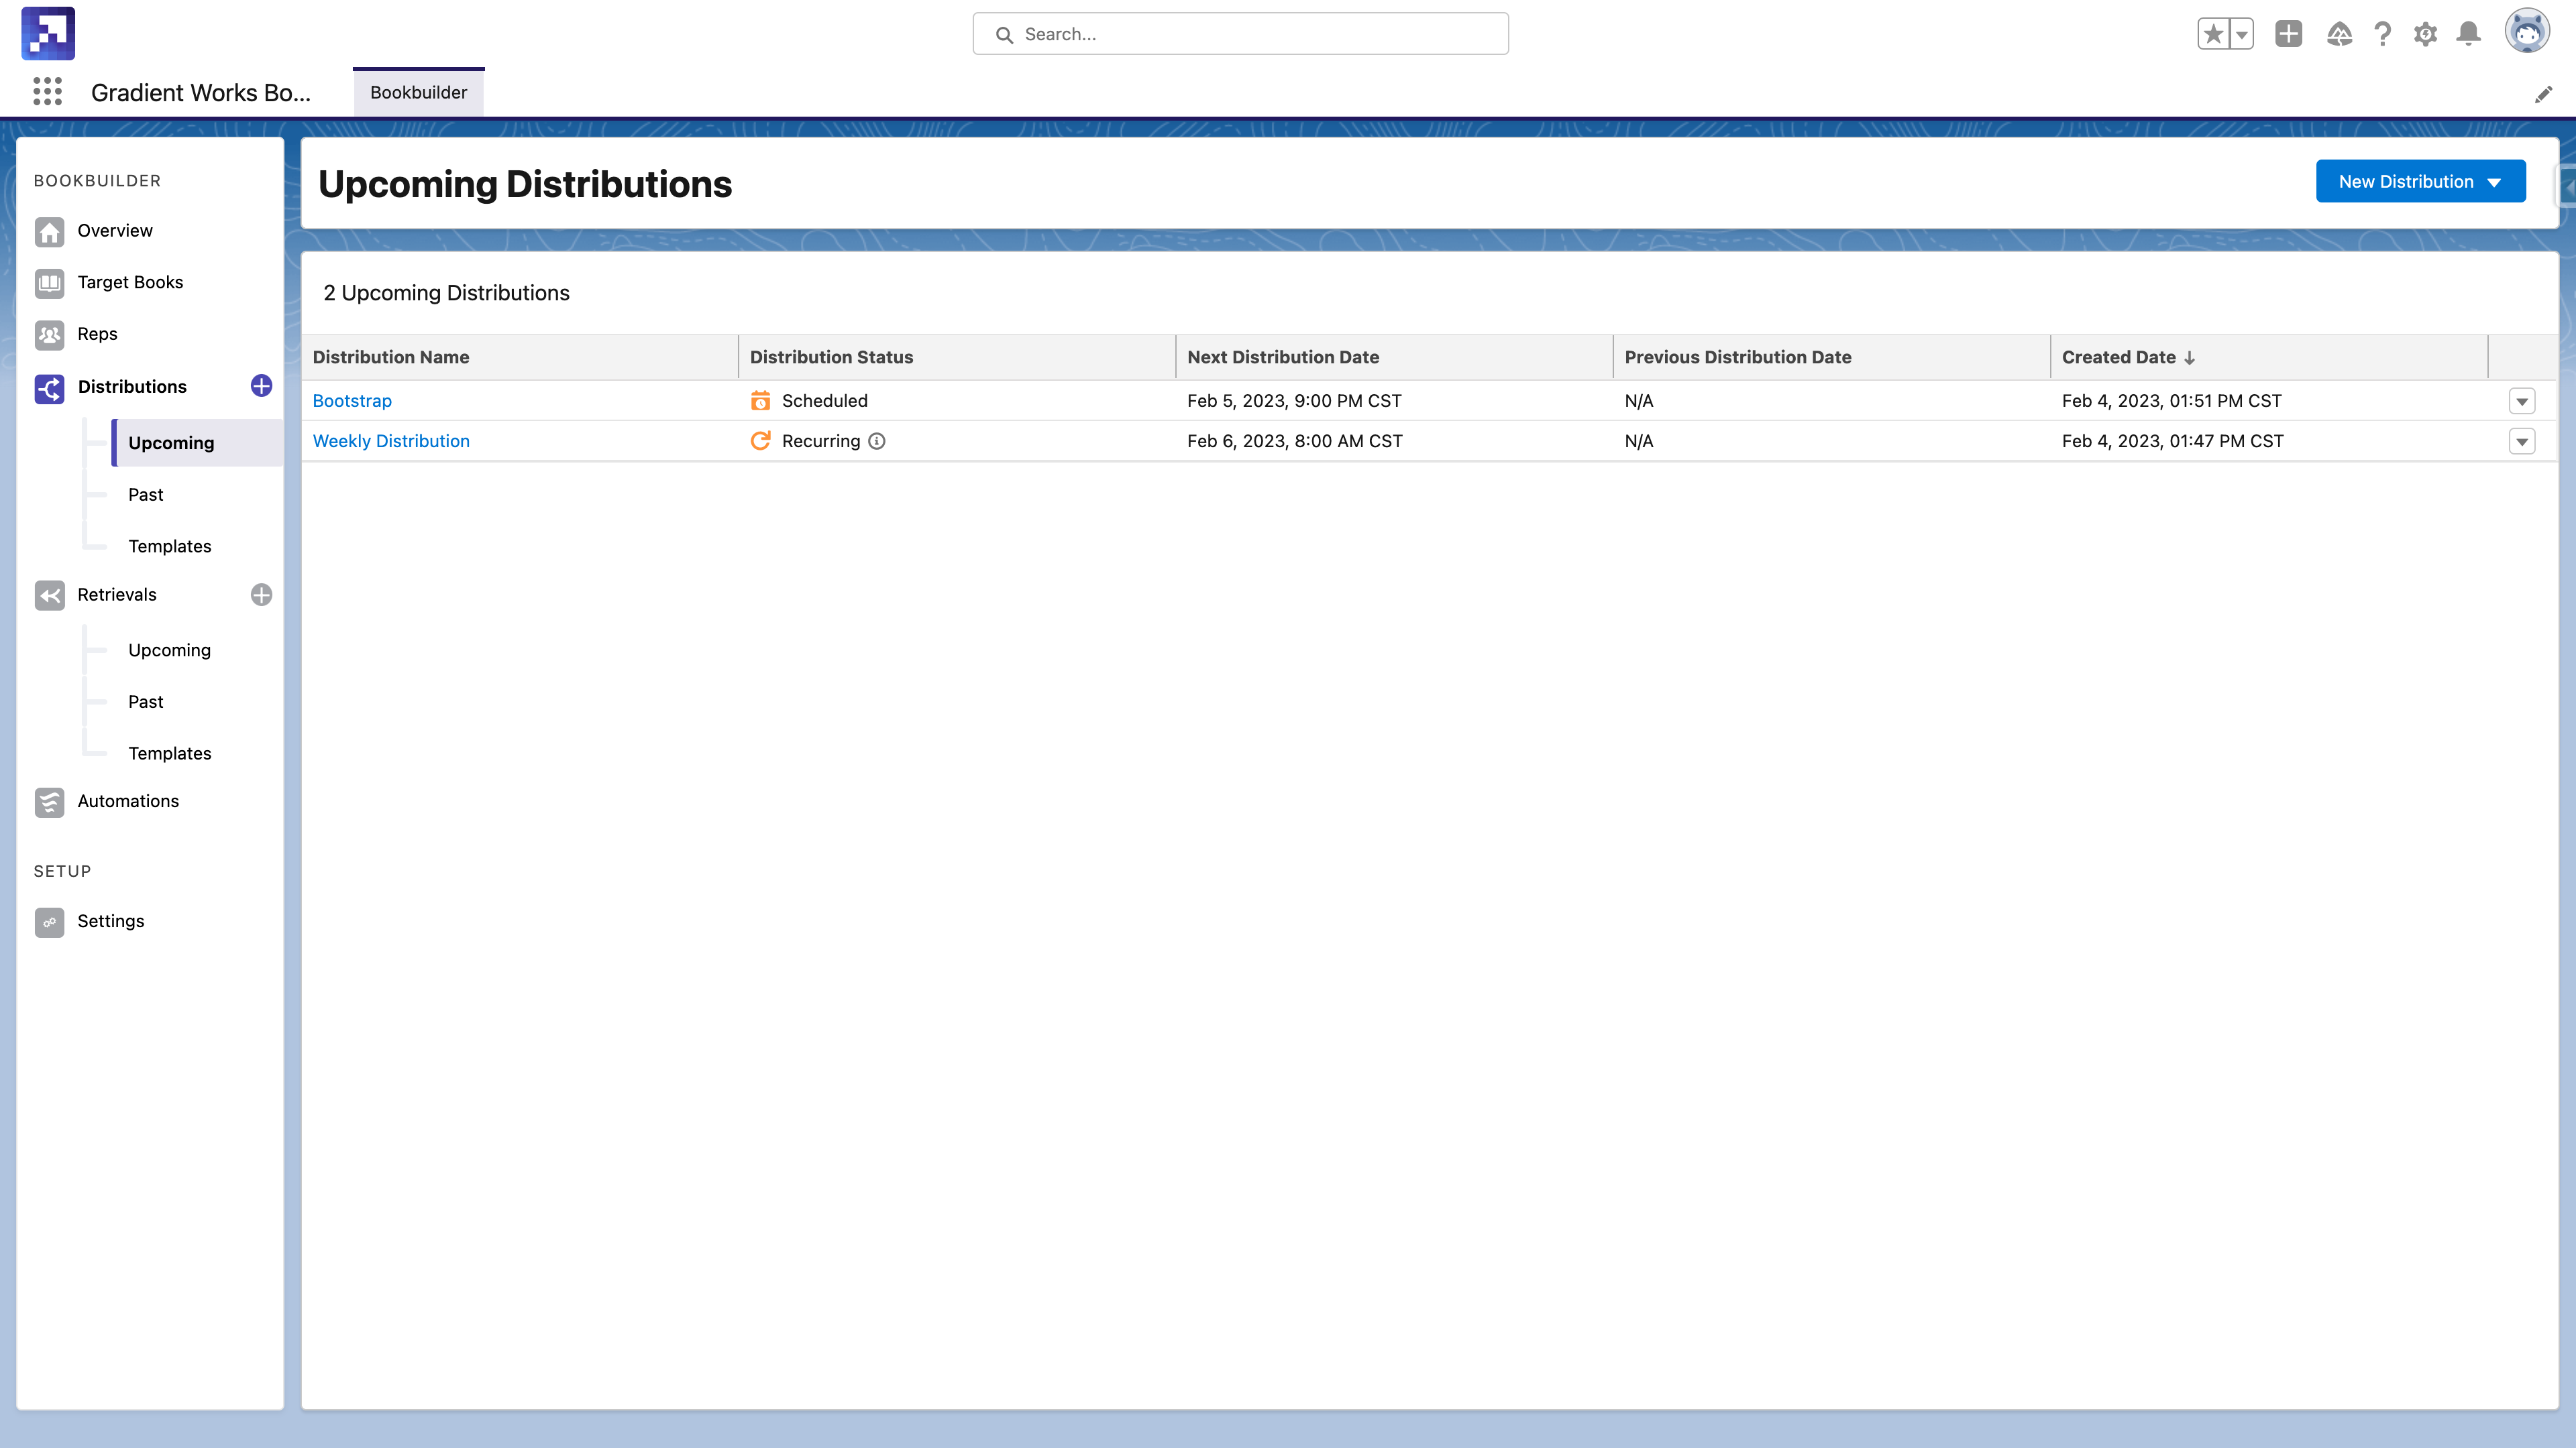Select the Bookbuilder tab
Screen dimensions: 2576x1448
click(x=418, y=93)
